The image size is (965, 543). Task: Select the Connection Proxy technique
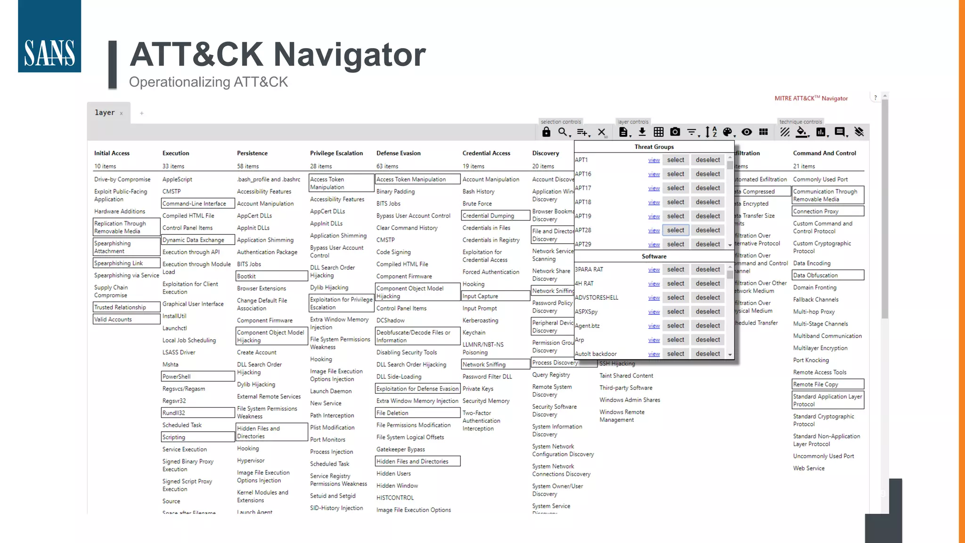828,212
